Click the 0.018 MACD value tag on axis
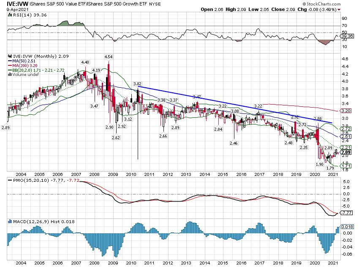The height and width of the screenshot is (267, 359). (x=347, y=227)
